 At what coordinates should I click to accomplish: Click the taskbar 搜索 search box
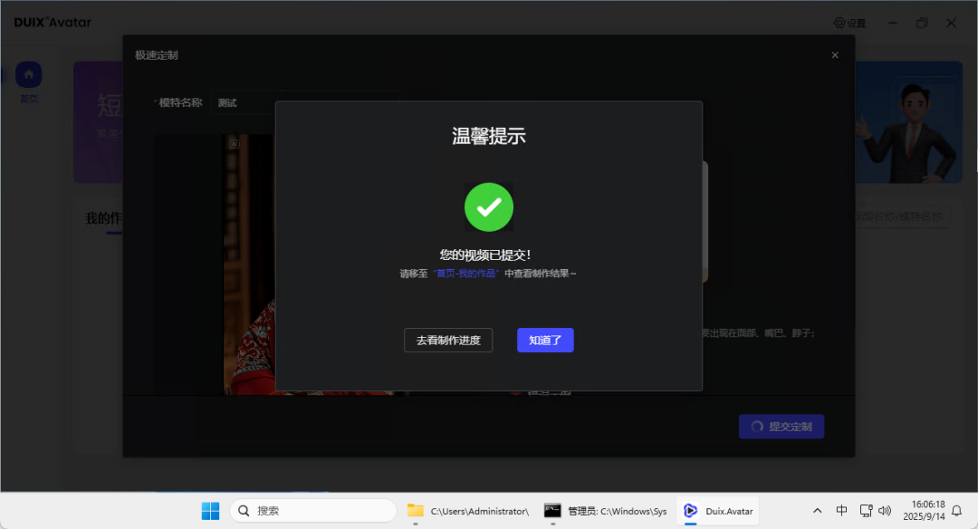(313, 511)
